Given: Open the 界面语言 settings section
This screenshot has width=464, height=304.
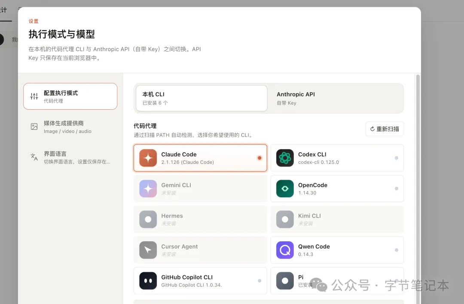Looking at the screenshot, I should click(70, 157).
